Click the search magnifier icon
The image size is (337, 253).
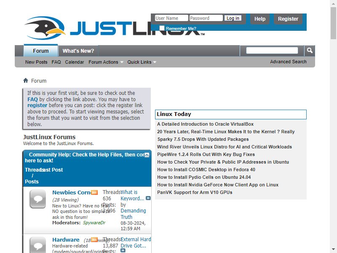[310, 51]
